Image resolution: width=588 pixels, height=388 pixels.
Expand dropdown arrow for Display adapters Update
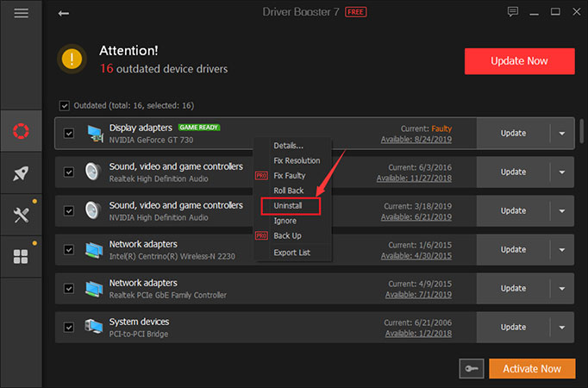click(562, 134)
